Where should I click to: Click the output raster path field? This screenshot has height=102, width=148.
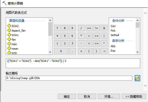coord(69,78)
